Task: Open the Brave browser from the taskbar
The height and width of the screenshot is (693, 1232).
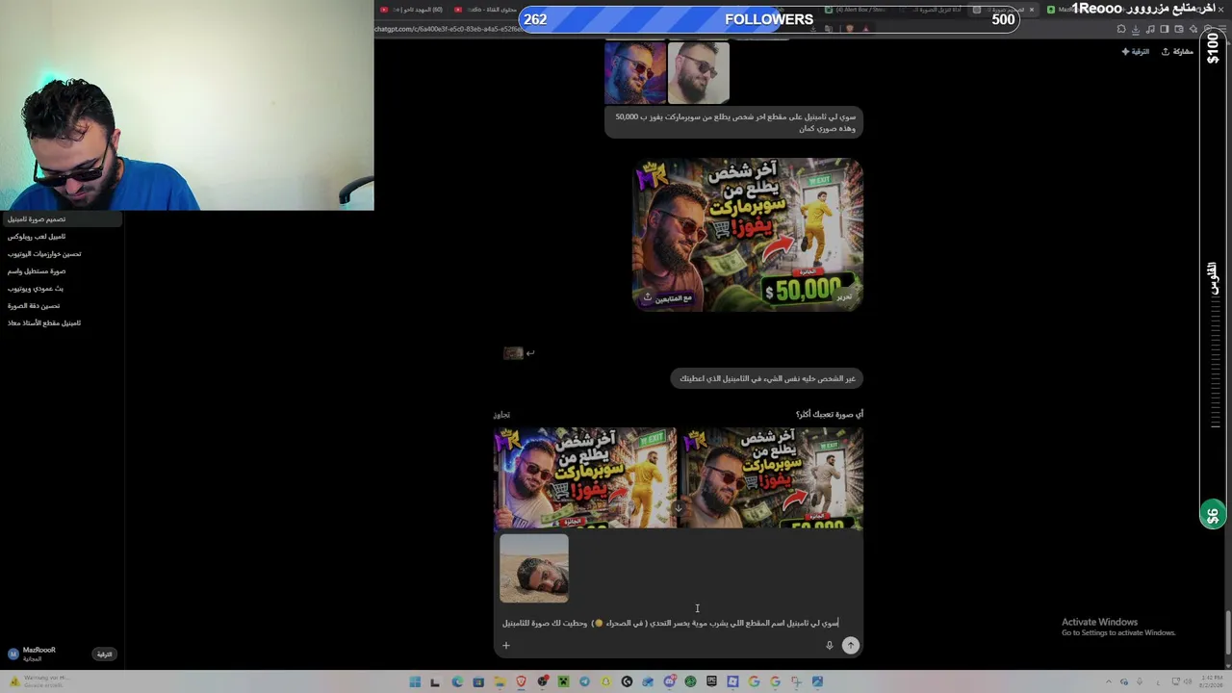Action: [x=521, y=681]
